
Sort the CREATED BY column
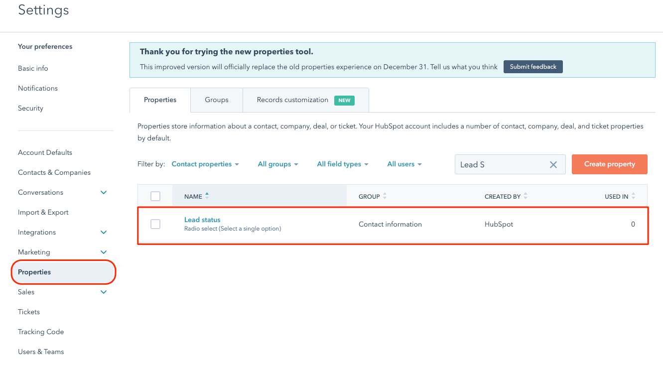[x=525, y=196]
